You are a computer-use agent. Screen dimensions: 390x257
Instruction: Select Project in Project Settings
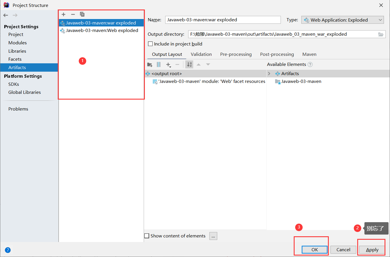(x=16, y=35)
